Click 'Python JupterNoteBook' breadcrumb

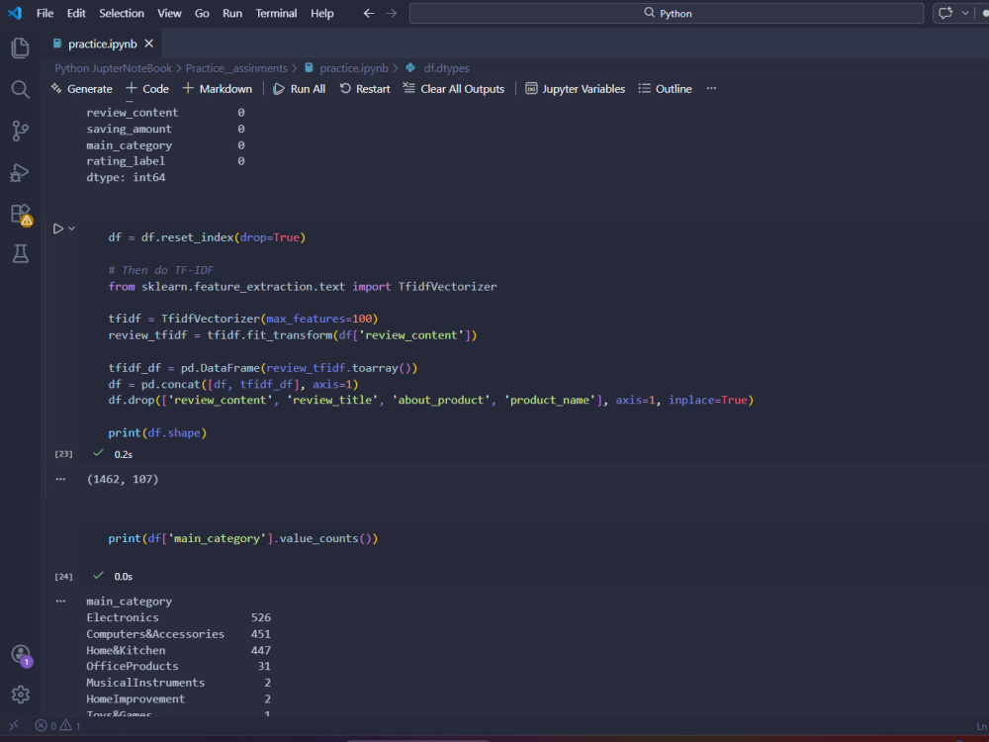tap(113, 68)
